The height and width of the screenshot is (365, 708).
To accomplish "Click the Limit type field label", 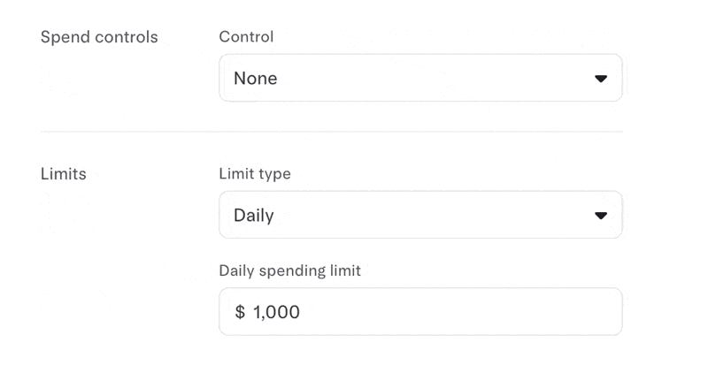I will 255,174.
